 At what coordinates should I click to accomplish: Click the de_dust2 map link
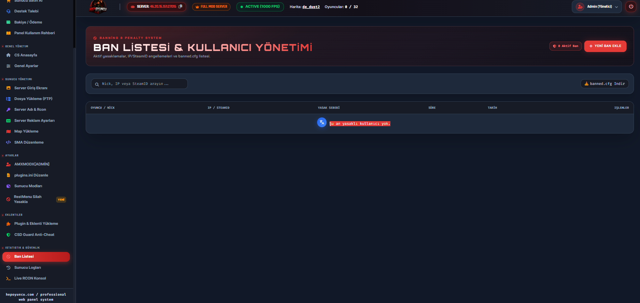tap(311, 7)
